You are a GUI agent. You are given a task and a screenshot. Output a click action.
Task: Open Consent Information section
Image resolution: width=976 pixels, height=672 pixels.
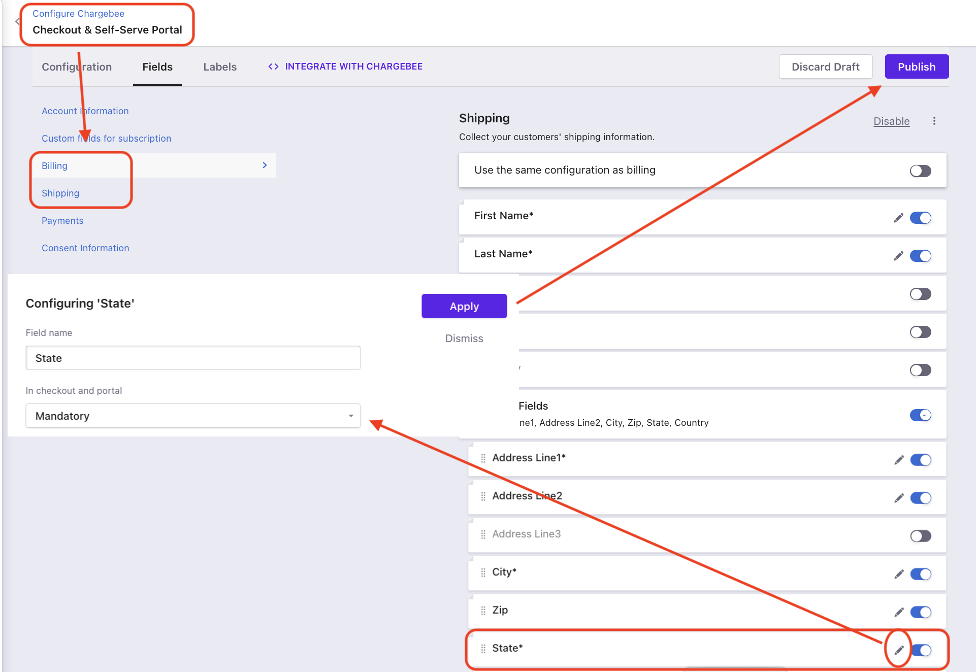85,248
